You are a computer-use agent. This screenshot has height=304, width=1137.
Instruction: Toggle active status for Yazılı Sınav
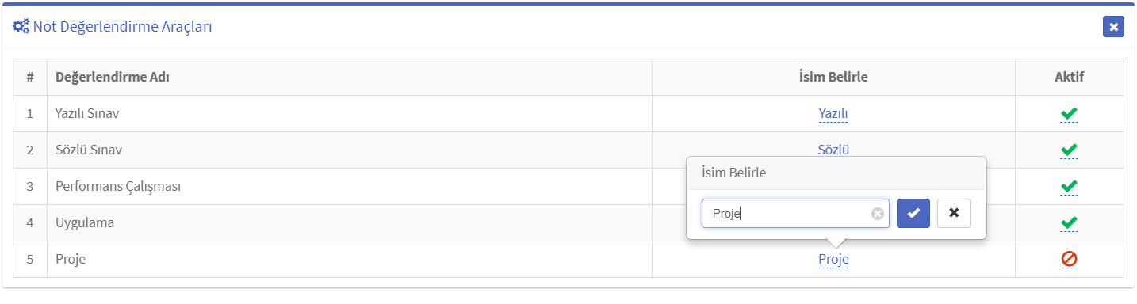coord(1069,114)
